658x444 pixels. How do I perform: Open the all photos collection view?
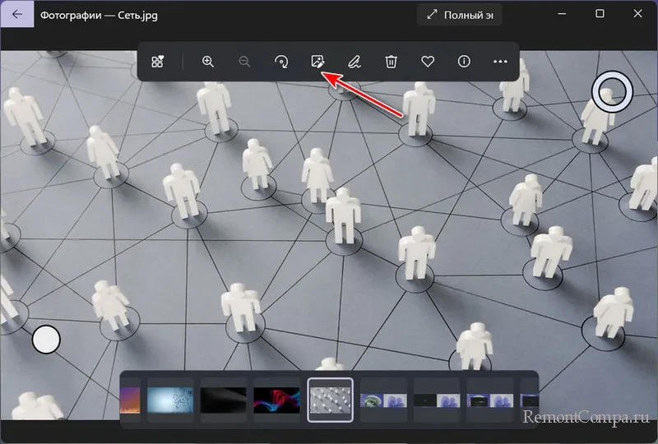(x=157, y=62)
